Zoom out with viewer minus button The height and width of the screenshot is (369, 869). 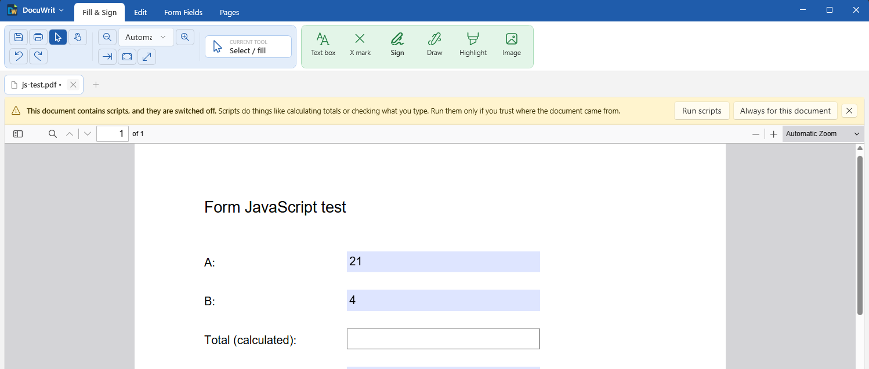coord(755,134)
